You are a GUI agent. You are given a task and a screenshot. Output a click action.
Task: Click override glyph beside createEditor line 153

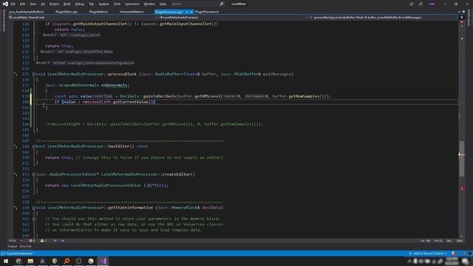click(16, 174)
